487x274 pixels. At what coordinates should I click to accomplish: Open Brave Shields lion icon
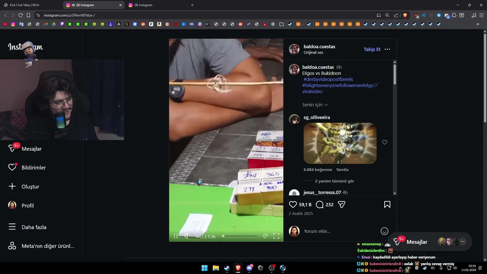405,15
